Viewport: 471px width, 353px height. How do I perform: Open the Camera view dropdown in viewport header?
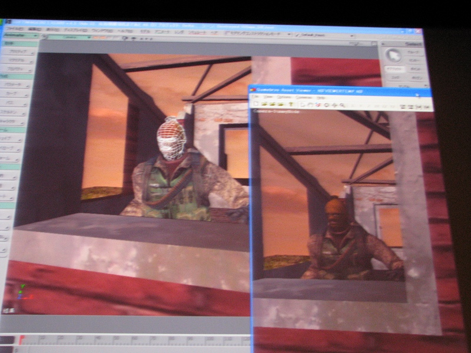coord(70,38)
